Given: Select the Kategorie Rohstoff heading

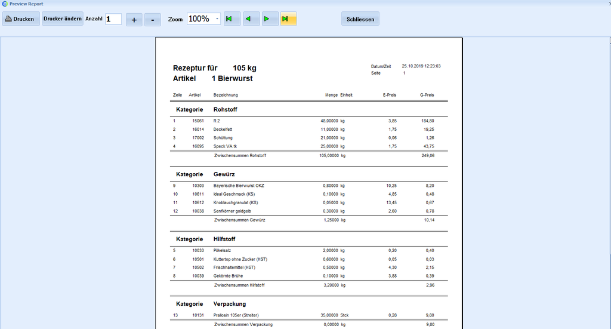Looking at the screenshot, I should [x=206, y=109].
